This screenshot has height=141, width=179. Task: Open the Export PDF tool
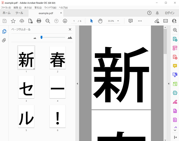pyautogui.click(x=175, y=39)
